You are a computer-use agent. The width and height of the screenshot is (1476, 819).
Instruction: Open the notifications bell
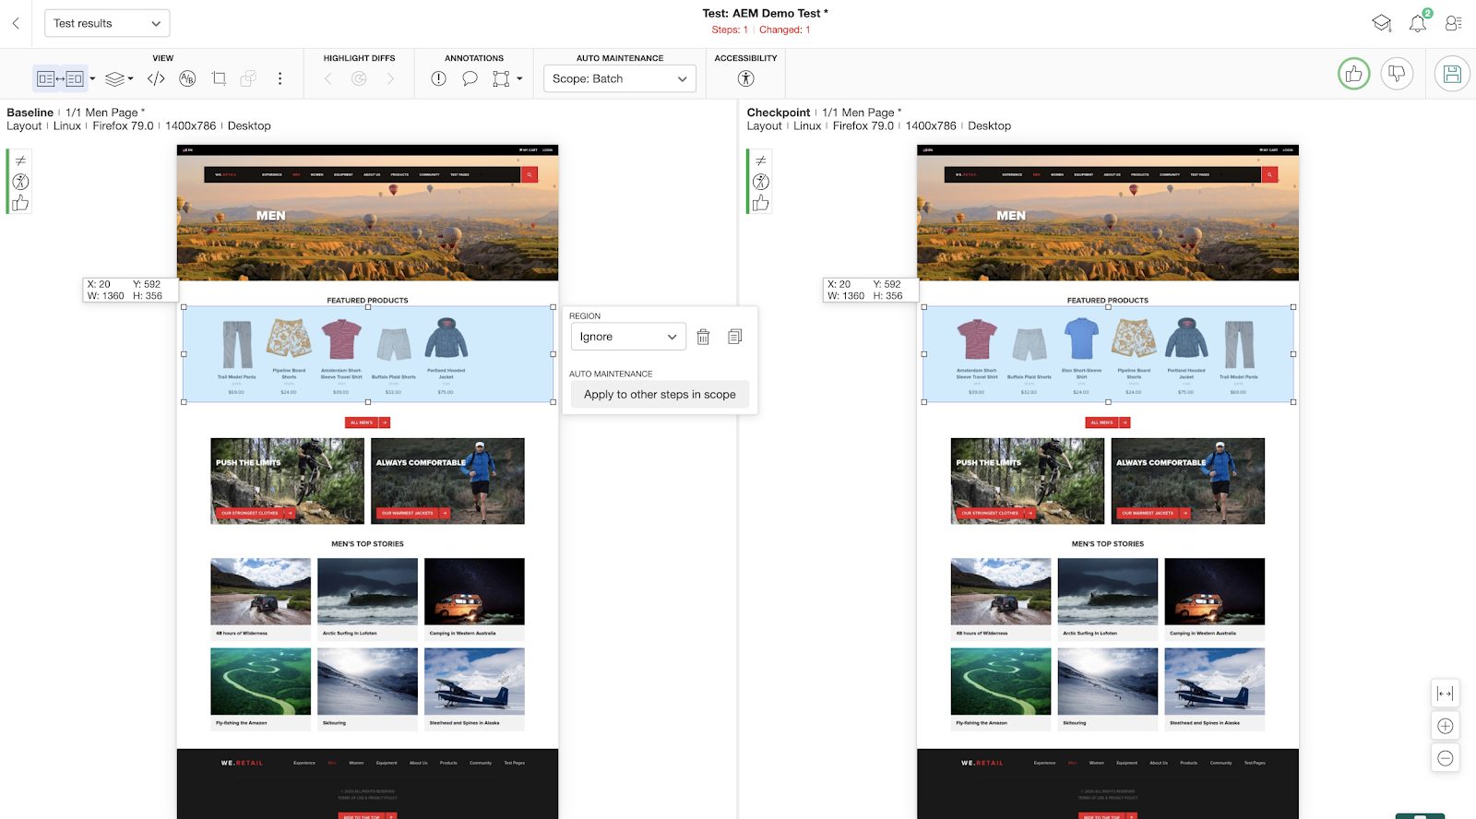[x=1418, y=24]
